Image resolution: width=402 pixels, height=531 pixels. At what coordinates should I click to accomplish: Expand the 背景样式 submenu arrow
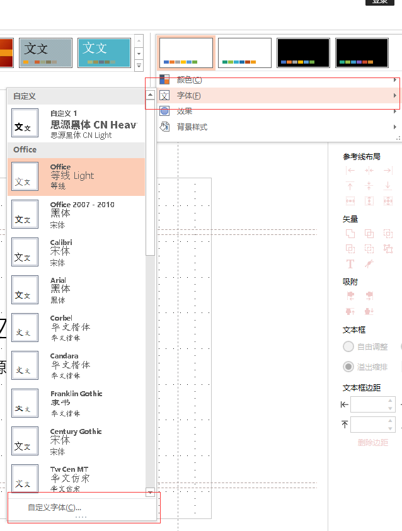[x=395, y=127]
